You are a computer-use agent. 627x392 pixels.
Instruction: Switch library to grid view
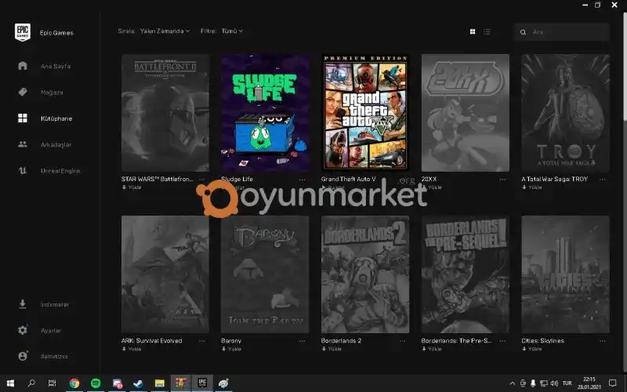(473, 31)
